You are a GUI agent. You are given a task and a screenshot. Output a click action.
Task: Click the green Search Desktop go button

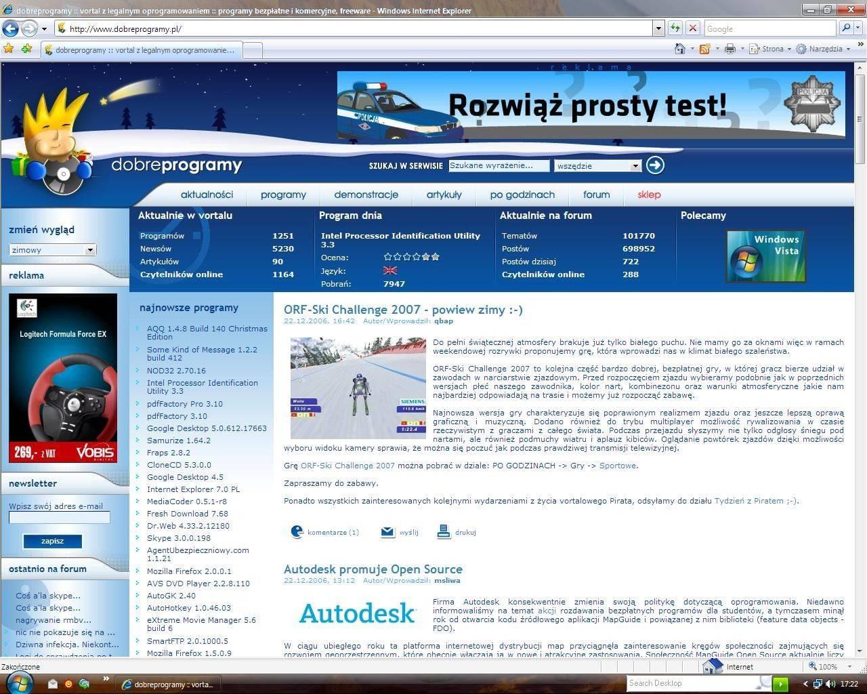(780, 683)
